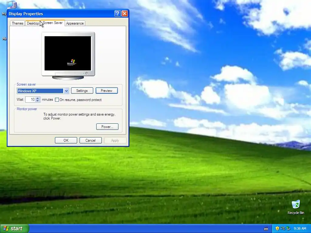Click the keyboard language bar icon

tap(266, 229)
